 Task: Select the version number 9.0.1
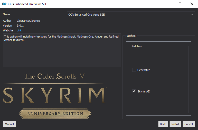coord(20,26)
